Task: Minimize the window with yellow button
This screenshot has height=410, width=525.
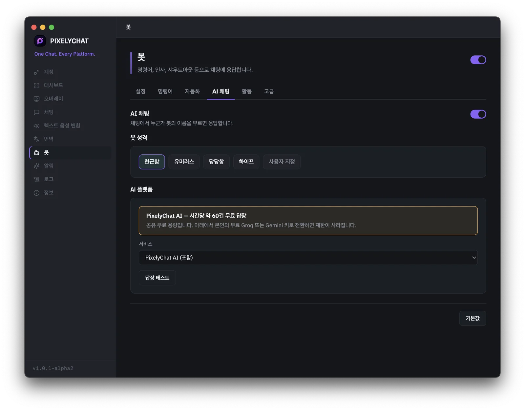Action: point(43,27)
